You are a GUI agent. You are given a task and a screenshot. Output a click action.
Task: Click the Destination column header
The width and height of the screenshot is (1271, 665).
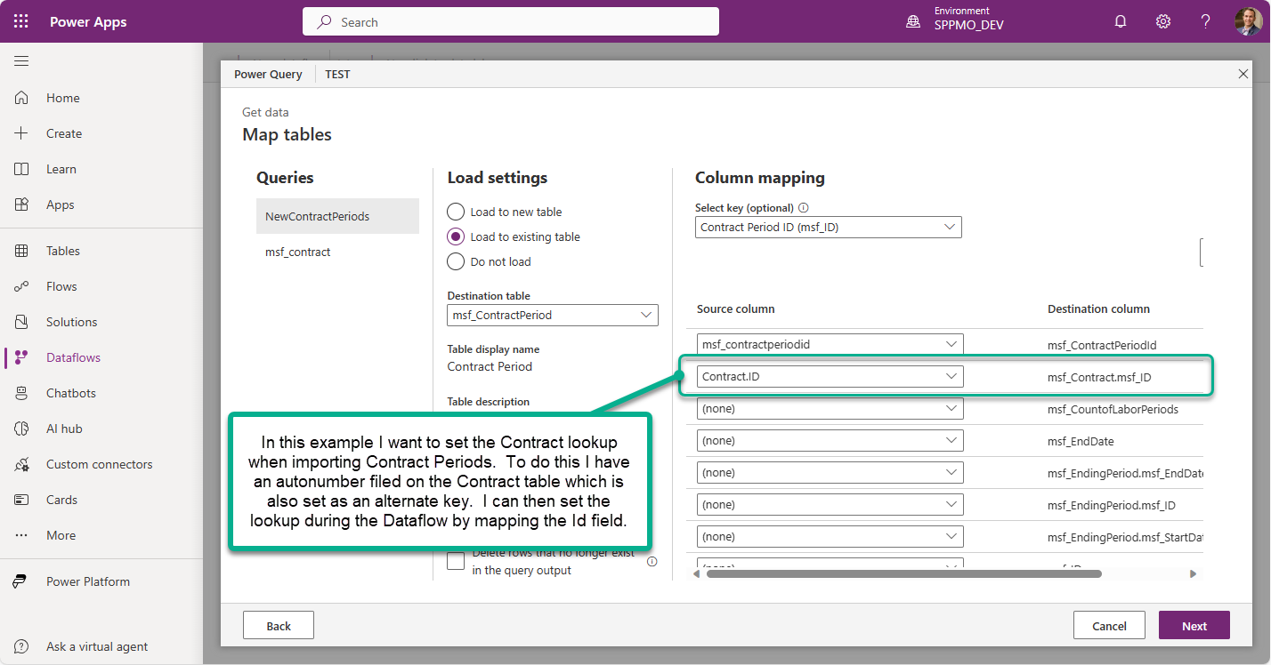tap(1098, 308)
